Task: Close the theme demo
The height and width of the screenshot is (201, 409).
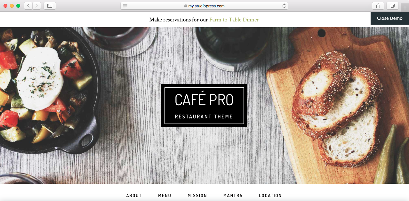Action: click(389, 18)
